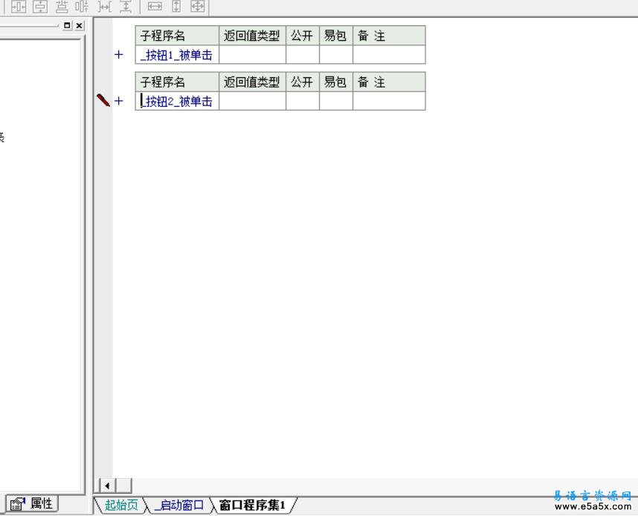Click the center horizontally alignment toolbar icon

(18, 7)
